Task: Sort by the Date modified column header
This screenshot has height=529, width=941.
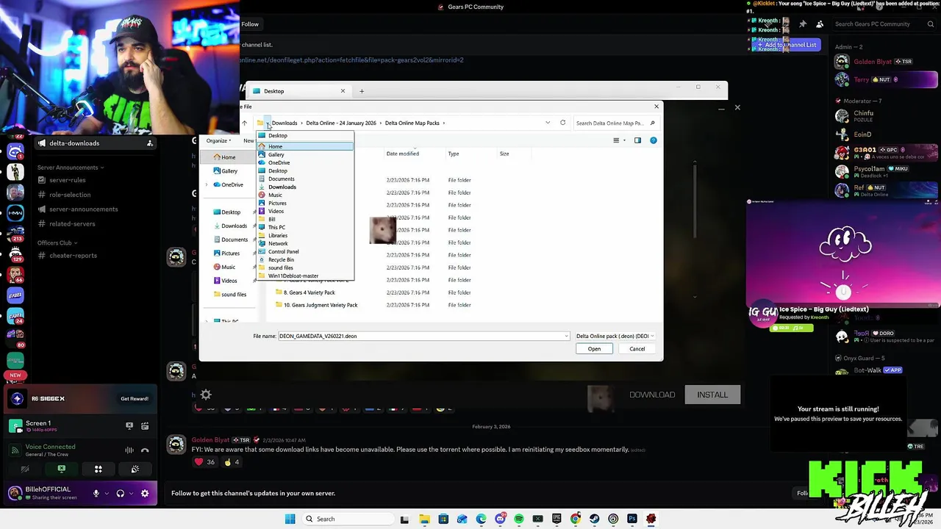Action: [403, 154]
